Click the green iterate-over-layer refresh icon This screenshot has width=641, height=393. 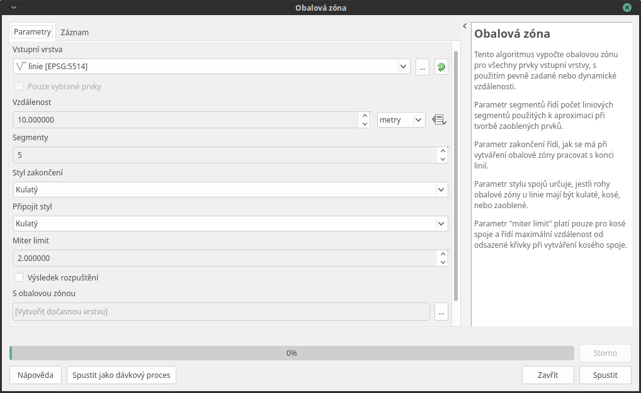click(x=441, y=67)
